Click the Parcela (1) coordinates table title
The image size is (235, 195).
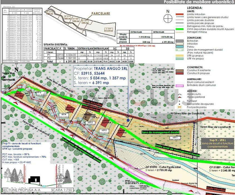click(9, 7)
